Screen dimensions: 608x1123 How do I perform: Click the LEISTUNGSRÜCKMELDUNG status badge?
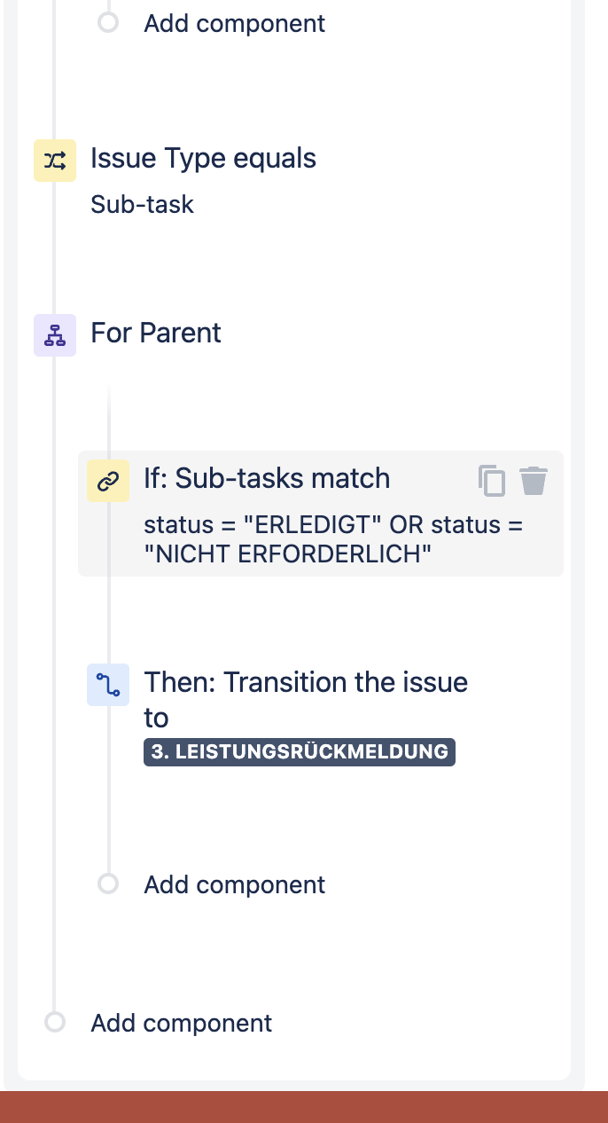coord(299,751)
